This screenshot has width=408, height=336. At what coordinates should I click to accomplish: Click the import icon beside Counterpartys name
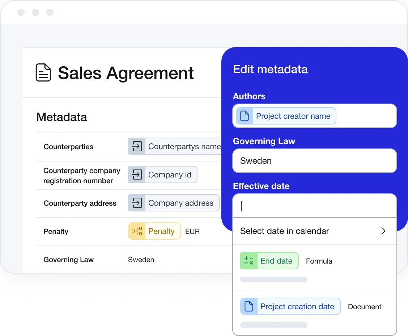tap(136, 146)
